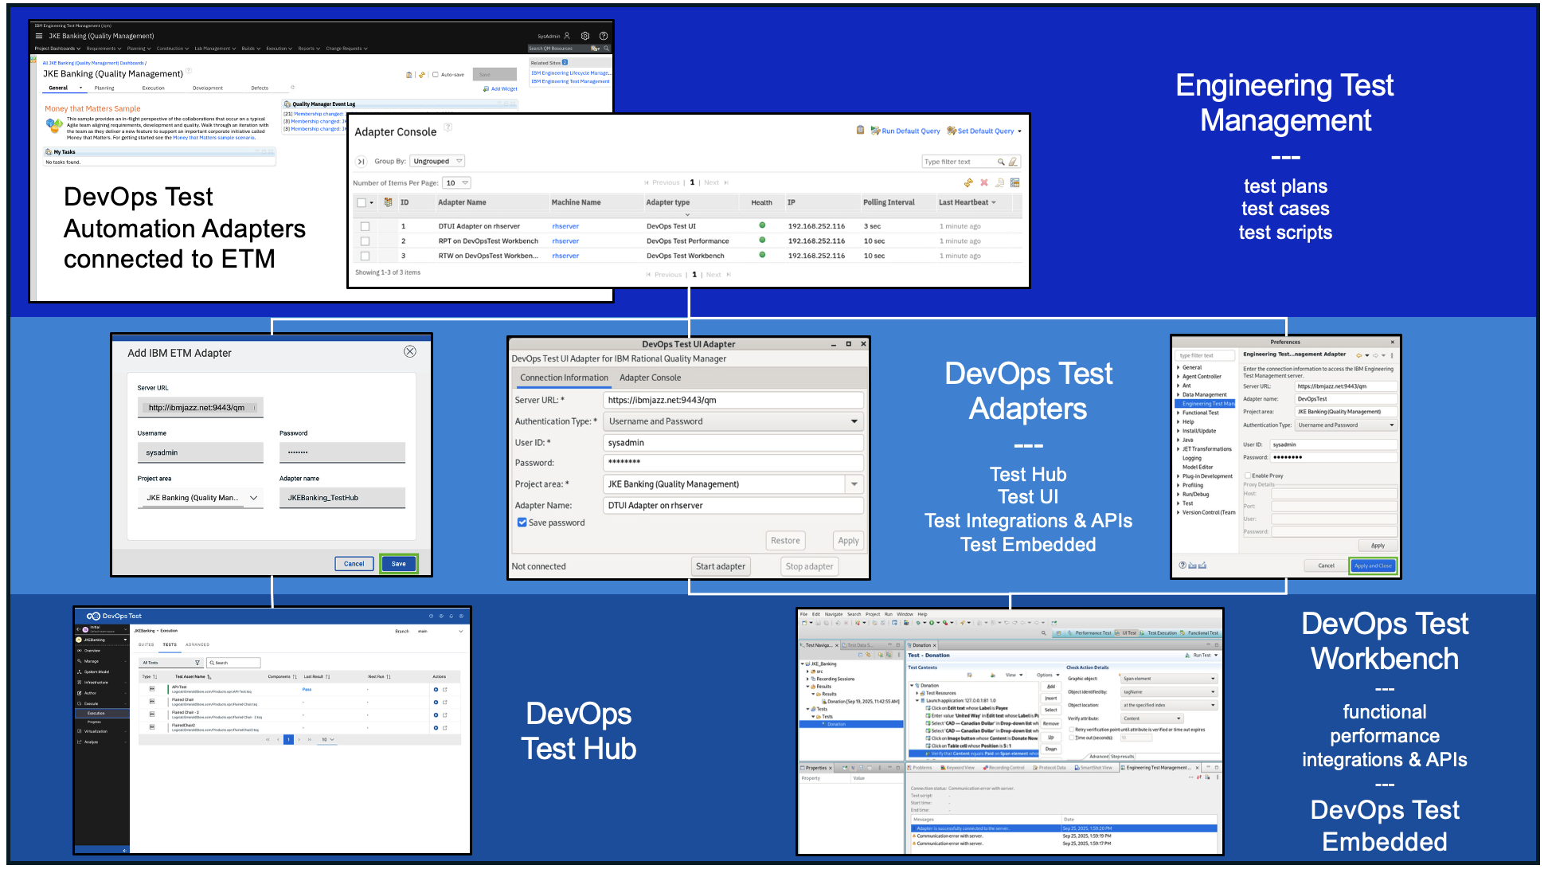Close the Add IBM ETM Adapter dialog
The width and height of the screenshot is (1548, 873).
click(409, 351)
